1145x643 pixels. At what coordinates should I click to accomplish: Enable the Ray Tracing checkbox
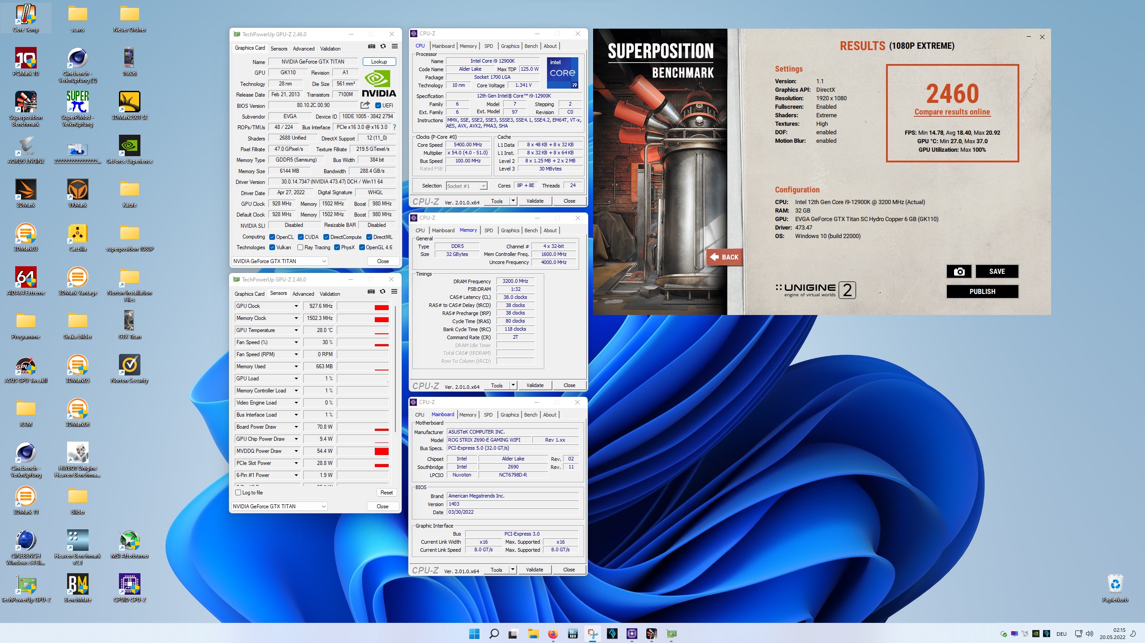coord(301,247)
